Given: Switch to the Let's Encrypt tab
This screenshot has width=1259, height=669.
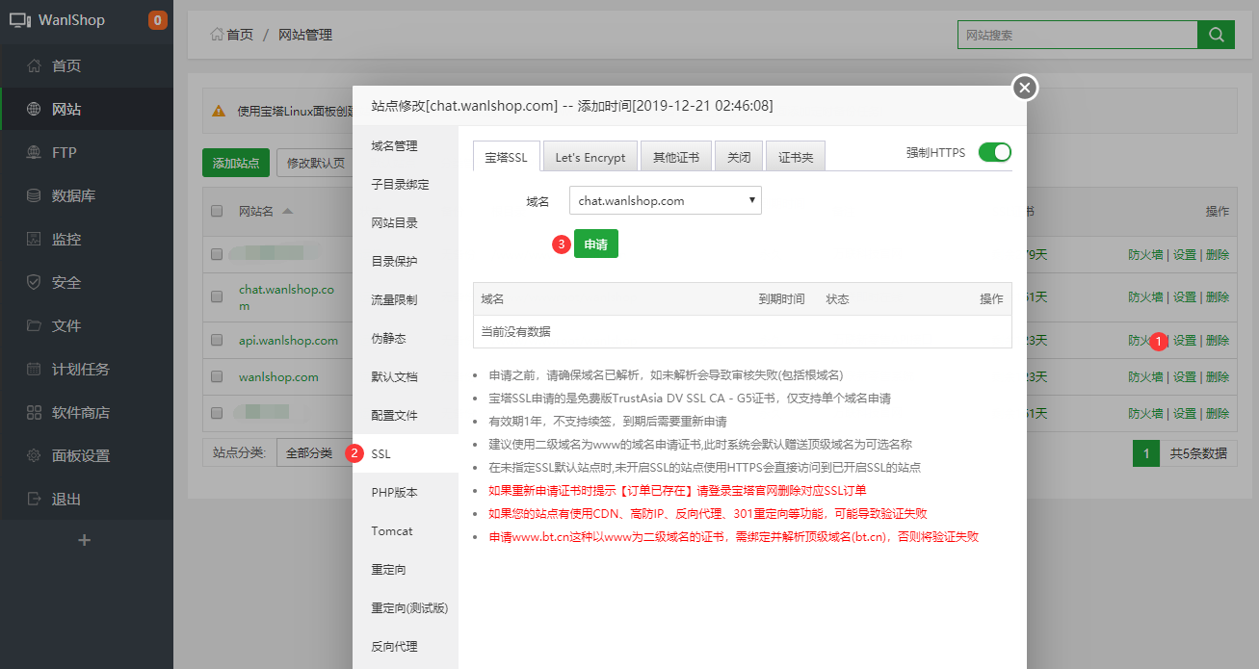Looking at the screenshot, I should click(590, 157).
